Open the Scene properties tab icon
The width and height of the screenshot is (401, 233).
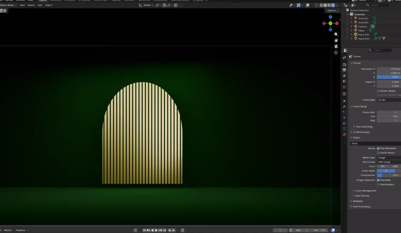(344, 81)
